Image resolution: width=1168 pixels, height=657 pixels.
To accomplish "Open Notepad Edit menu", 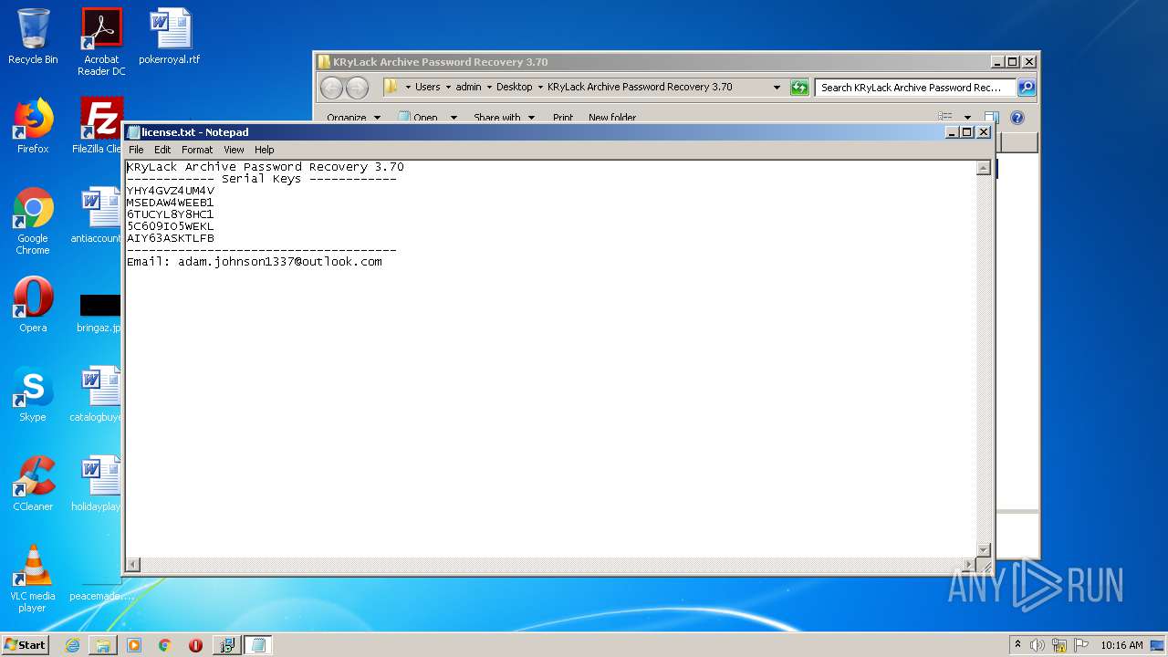I will pos(162,150).
